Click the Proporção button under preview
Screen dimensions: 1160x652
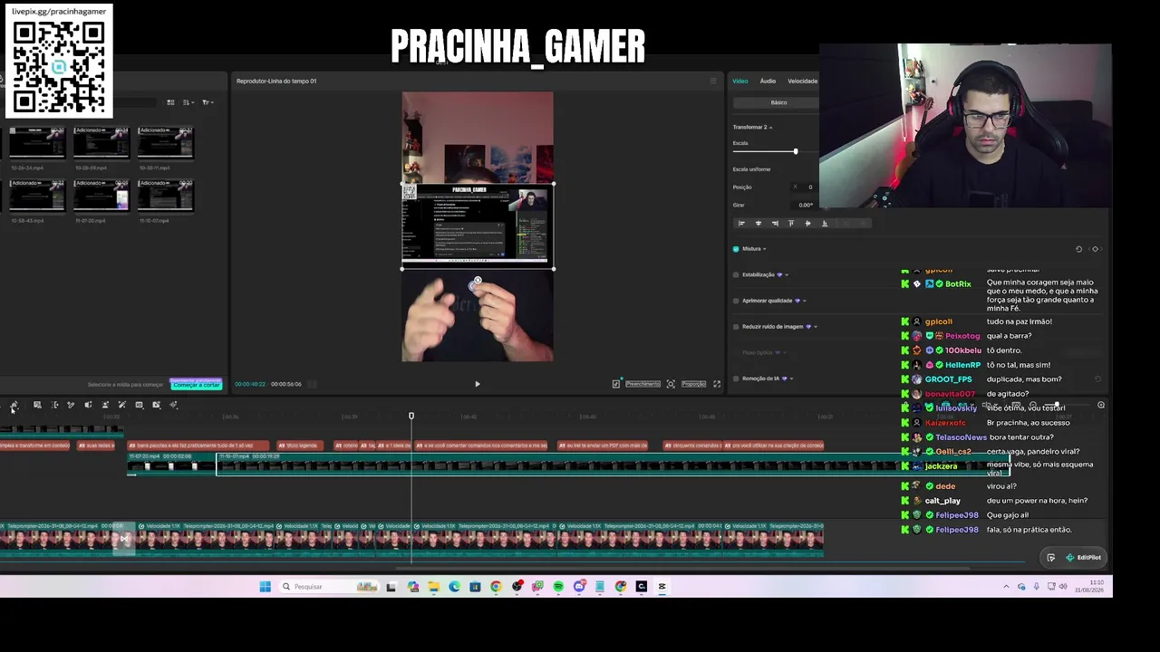pos(693,384)
